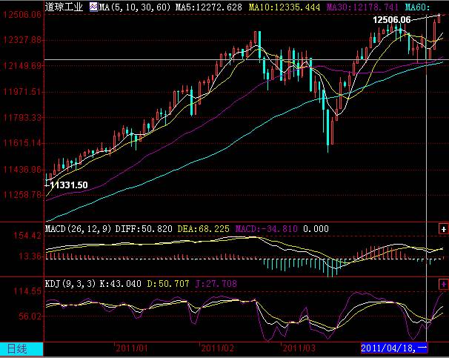Click the J:27.708 value
Image resolution: width=449 pixels, height=358 pixels.
pos(216,284)
